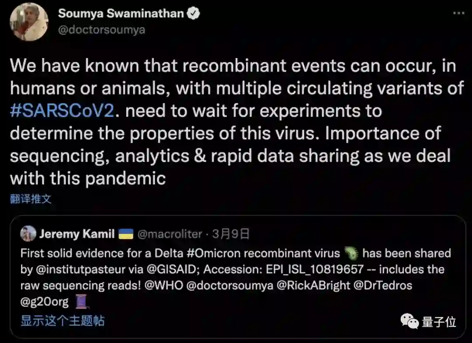Open Jeremy Kamil's small avatar
Image resolution: width=472 pixels, height=343 pixels.
28,234
